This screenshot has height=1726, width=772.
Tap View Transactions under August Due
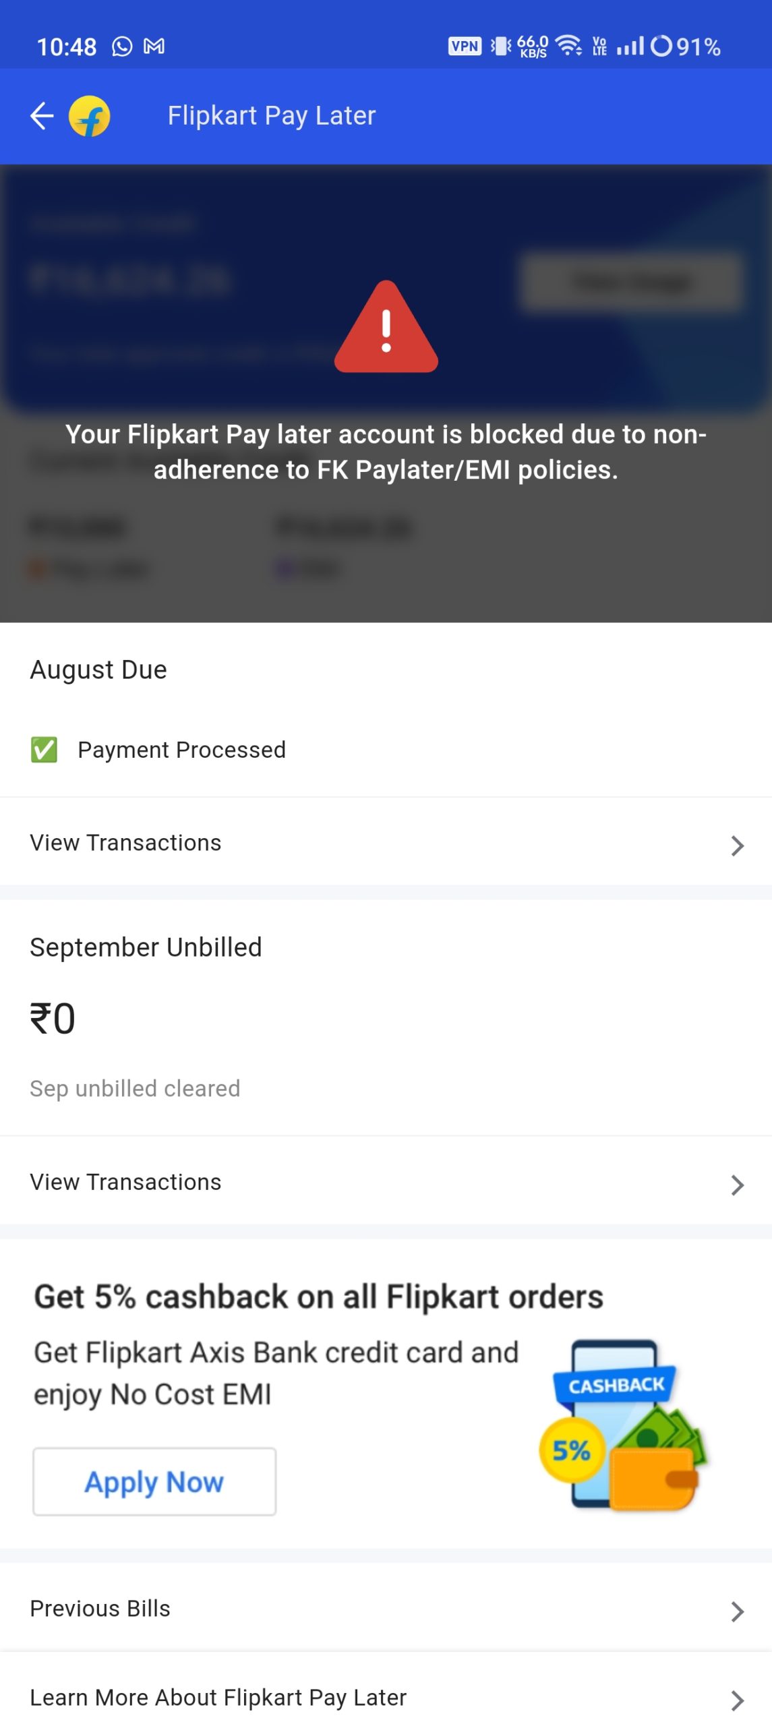pos(126,843)
